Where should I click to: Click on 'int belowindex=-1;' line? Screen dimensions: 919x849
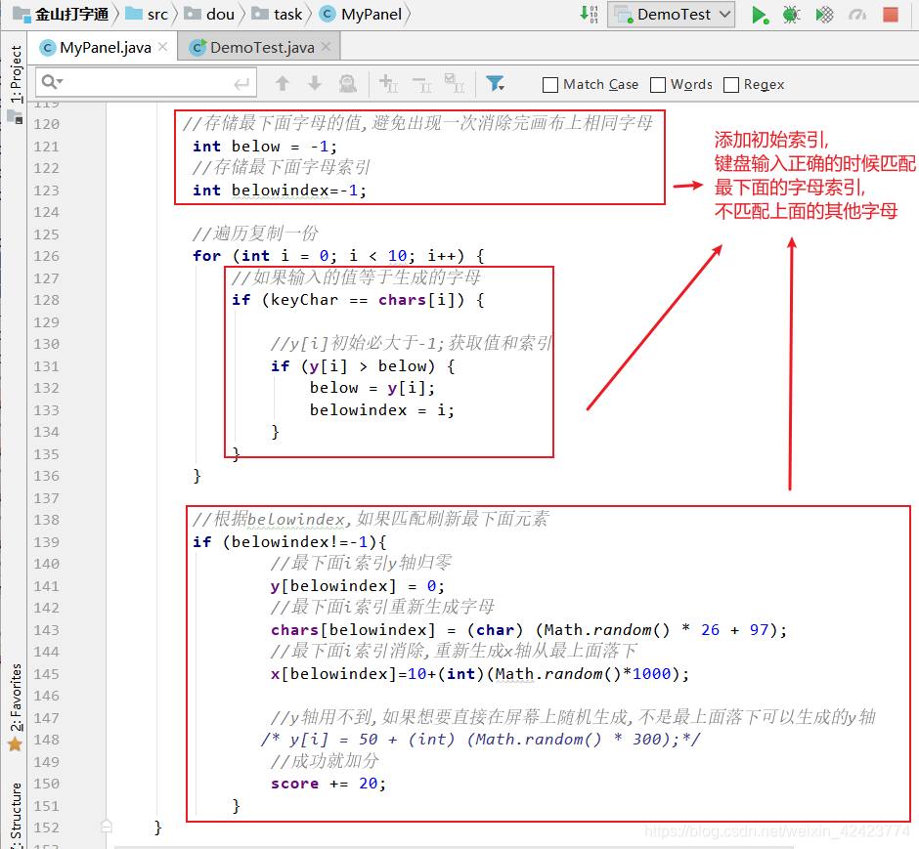tap(280, 191)
